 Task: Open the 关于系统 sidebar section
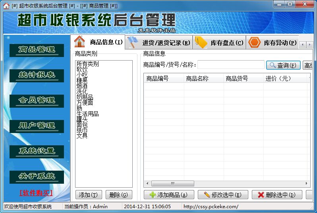coord(37,177)
